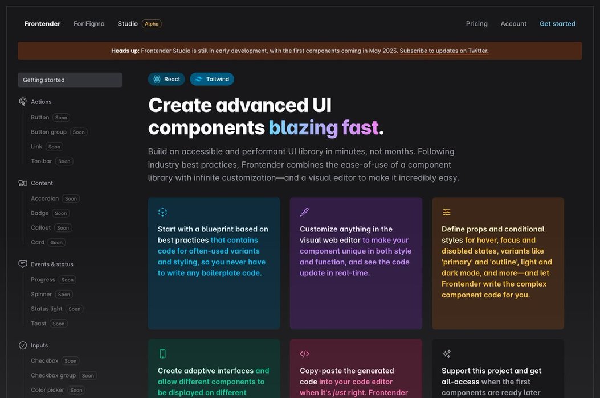Click the Actions section heading text
The image size is (600, 398).
pyautogui.click(x=41, y=102)
